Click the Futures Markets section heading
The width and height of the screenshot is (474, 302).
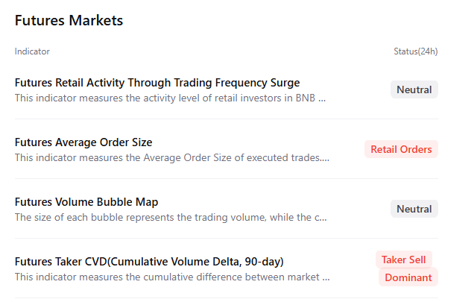tap(69, 21)
